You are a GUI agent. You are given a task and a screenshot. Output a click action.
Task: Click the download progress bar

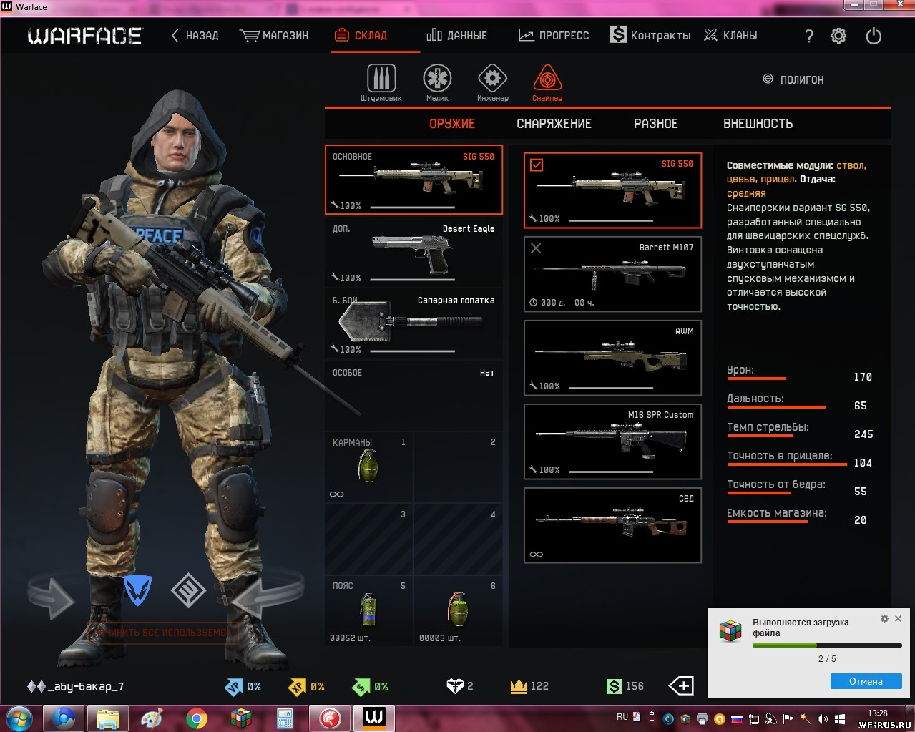827,645
